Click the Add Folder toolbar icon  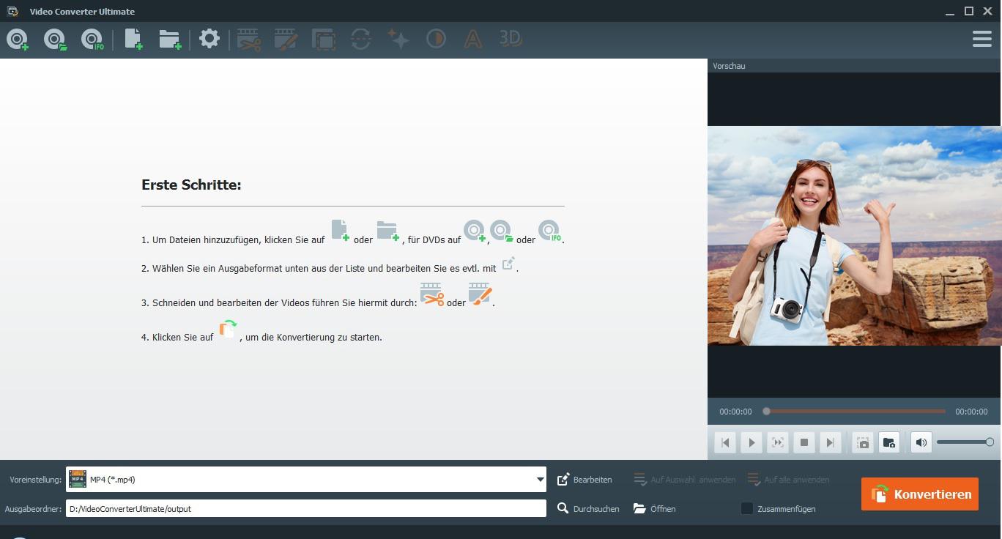pos(170,40)
